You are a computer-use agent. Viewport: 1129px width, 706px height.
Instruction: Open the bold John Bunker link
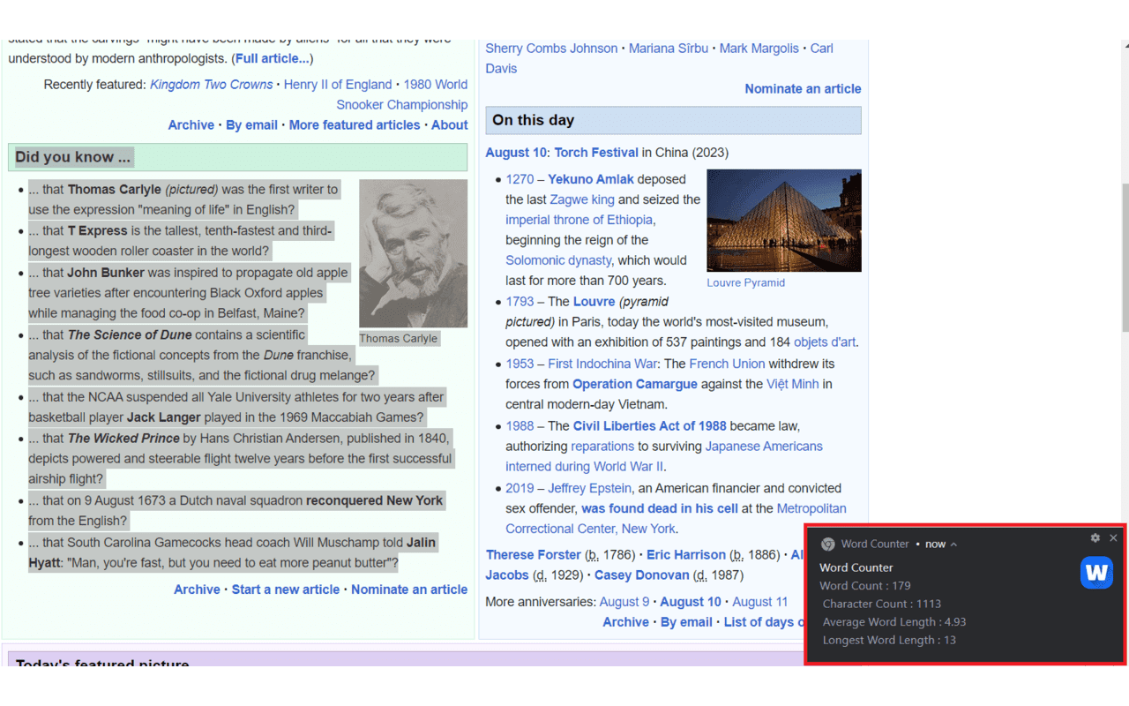click(106, 273)
